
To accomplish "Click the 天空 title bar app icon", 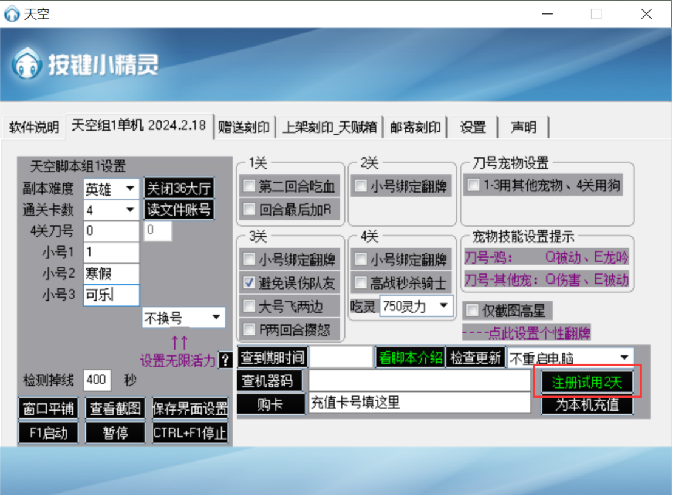I will pos(12,13).
